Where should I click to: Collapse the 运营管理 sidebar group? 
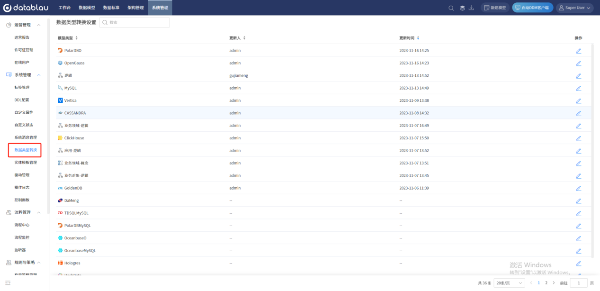coord(39,25)
